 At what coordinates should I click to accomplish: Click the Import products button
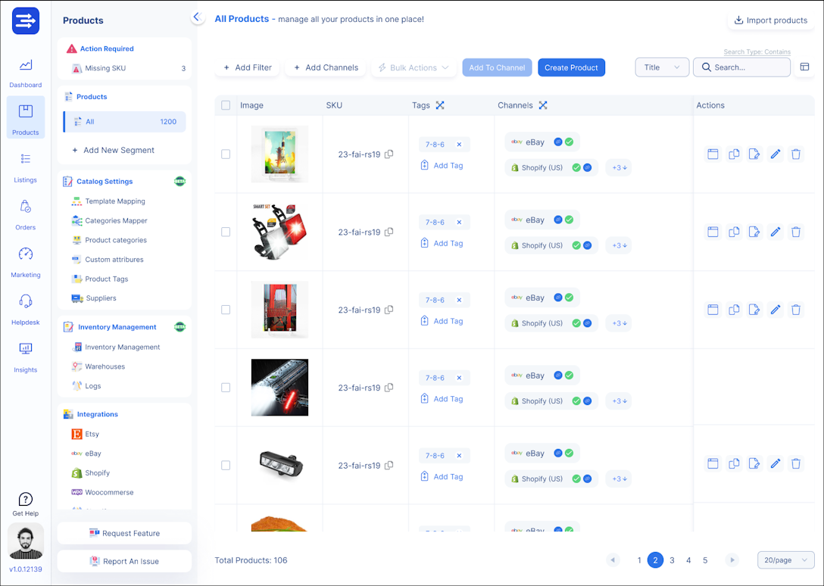770,20
